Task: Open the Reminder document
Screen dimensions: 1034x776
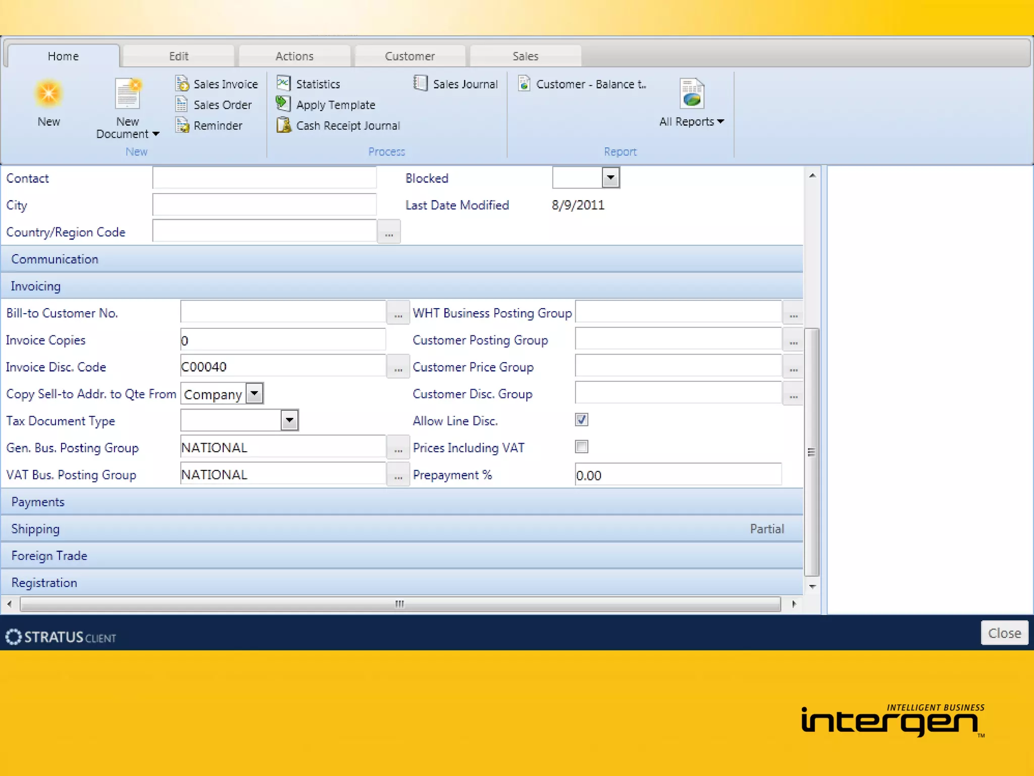Action: point(209,125)
